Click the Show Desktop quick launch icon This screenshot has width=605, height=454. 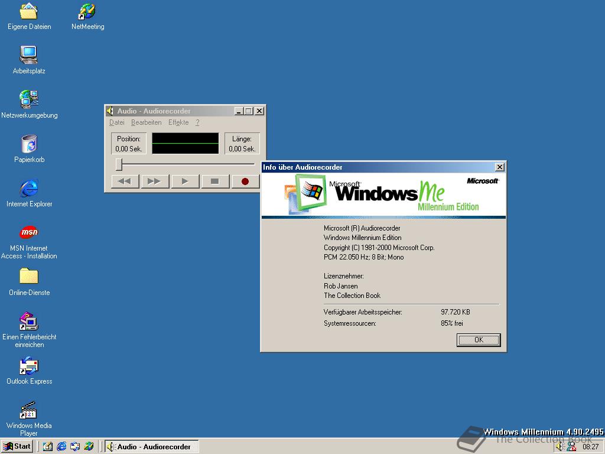click(x=48, y=447)
